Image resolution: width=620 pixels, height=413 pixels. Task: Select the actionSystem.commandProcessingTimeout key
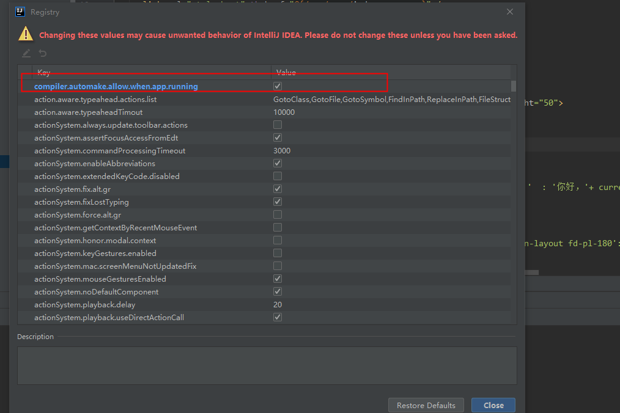[x=109, y=150]
